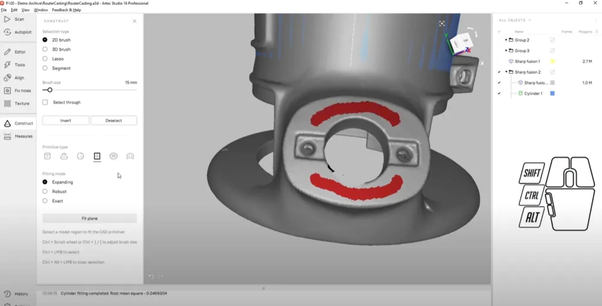Choose the cylinder primitive type
Image resolution: width=602 pixels, height=306 pixels.
47,156
